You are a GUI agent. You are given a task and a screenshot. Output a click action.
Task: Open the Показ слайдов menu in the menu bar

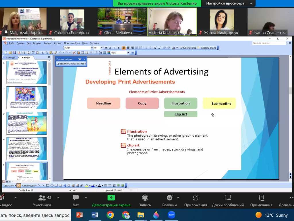click(x=72, y=43)
